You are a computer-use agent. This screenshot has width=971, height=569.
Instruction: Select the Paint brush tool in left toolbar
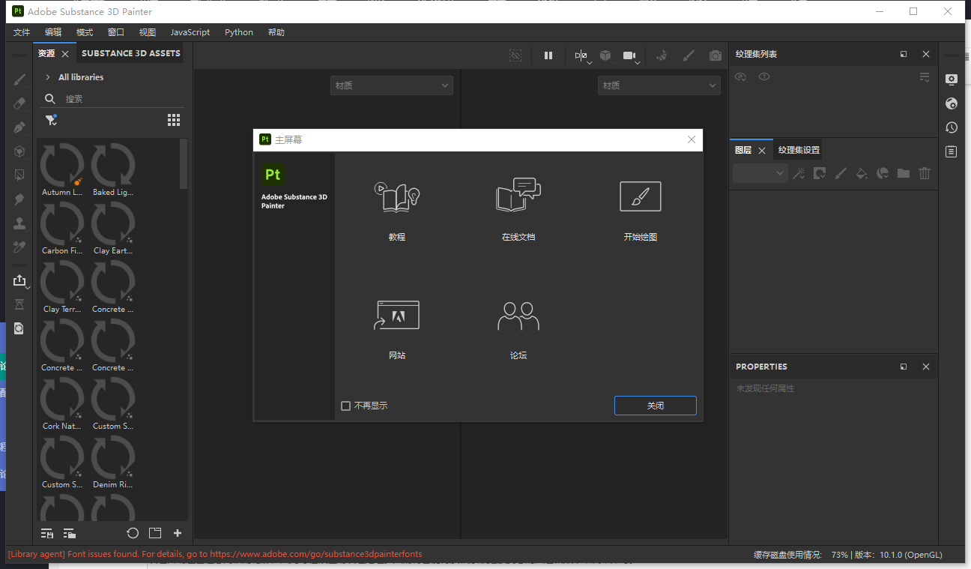point(19,79)
